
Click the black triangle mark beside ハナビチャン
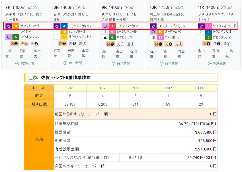(105, 37)
